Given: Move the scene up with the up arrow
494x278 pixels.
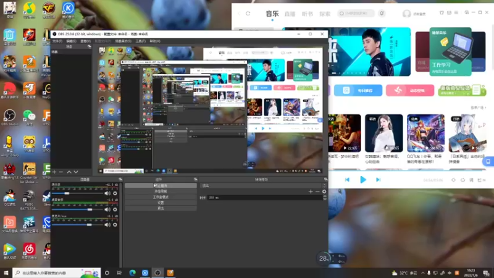Looking at the screenshot, I should [x=69, y=172].
